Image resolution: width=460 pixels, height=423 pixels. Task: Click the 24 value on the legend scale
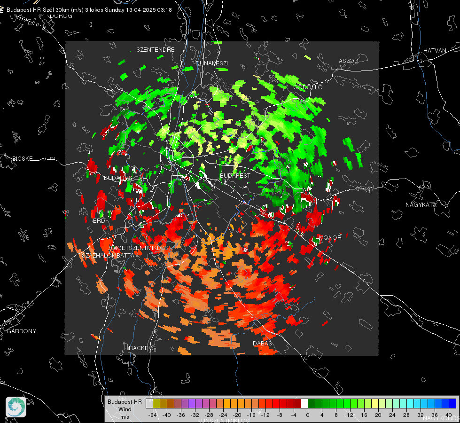click(392, 415)
